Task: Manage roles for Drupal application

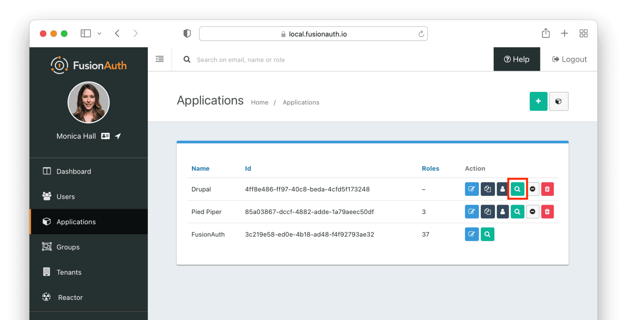Action: [x=502, y=189]
